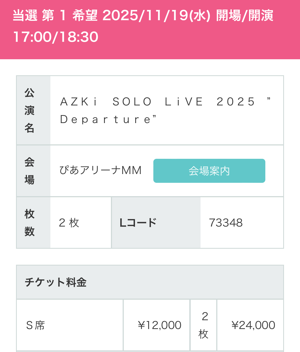Click the 2 枚 value beside 枚数
The width and height of the screenshot is (300, 352).
tap(69, 223)
